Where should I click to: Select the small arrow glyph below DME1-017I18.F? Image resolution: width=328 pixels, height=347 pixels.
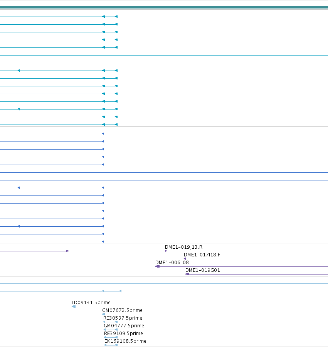[185, 259]
